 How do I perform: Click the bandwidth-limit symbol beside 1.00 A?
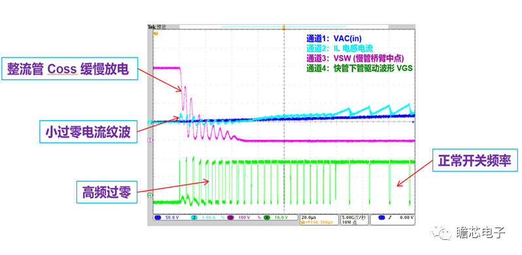[222, 217]
